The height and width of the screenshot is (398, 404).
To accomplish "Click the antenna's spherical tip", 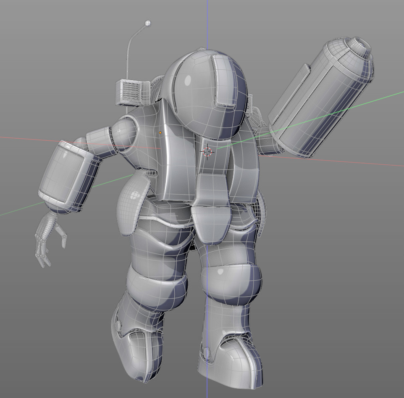I will [148, 22].
